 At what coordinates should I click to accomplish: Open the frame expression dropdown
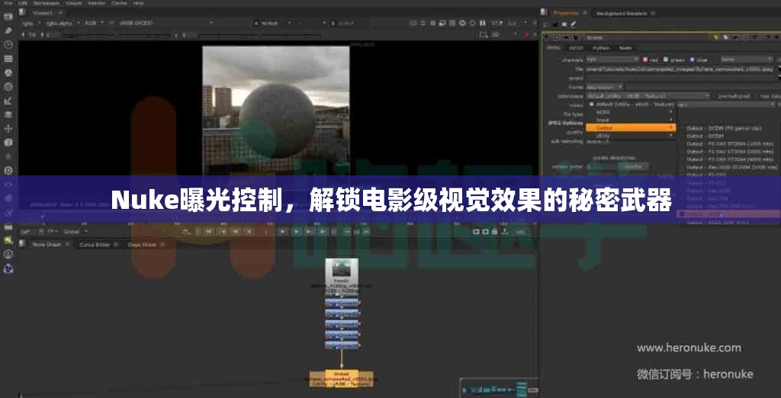click(604, 87)
